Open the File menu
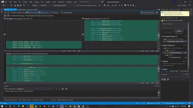193x108 pixels. click(6, 2)
